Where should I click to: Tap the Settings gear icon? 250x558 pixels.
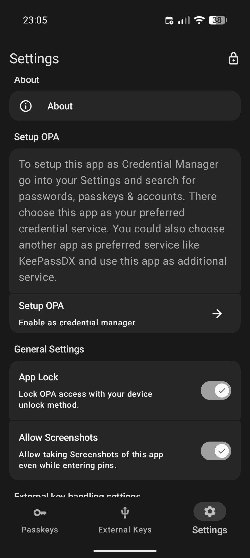210,511
